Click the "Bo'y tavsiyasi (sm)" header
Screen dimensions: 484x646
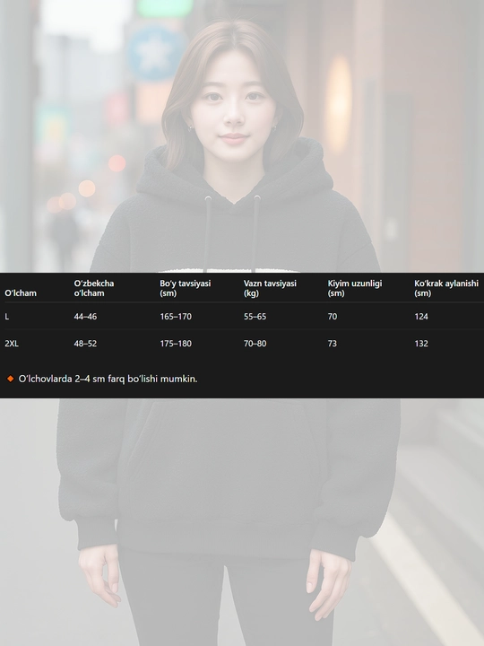(186, 288)
